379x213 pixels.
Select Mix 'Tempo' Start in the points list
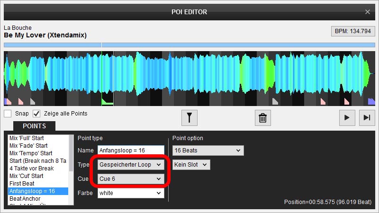pos(38,153)
